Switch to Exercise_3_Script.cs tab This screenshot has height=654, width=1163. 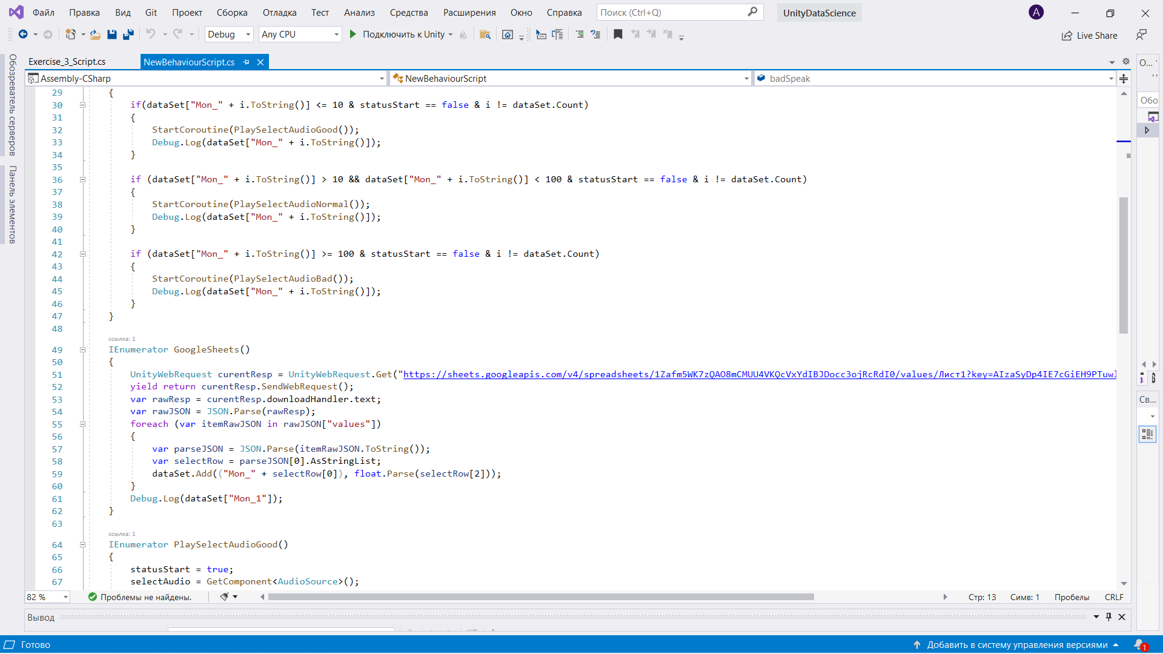tap(67, 62)
